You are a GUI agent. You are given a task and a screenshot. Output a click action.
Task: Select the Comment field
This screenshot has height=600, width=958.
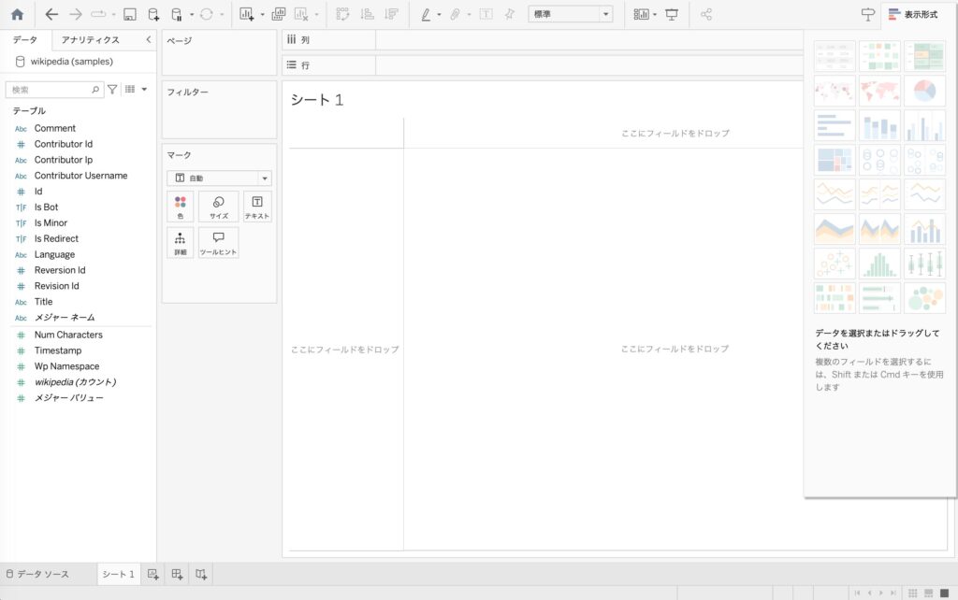[55, 128]
